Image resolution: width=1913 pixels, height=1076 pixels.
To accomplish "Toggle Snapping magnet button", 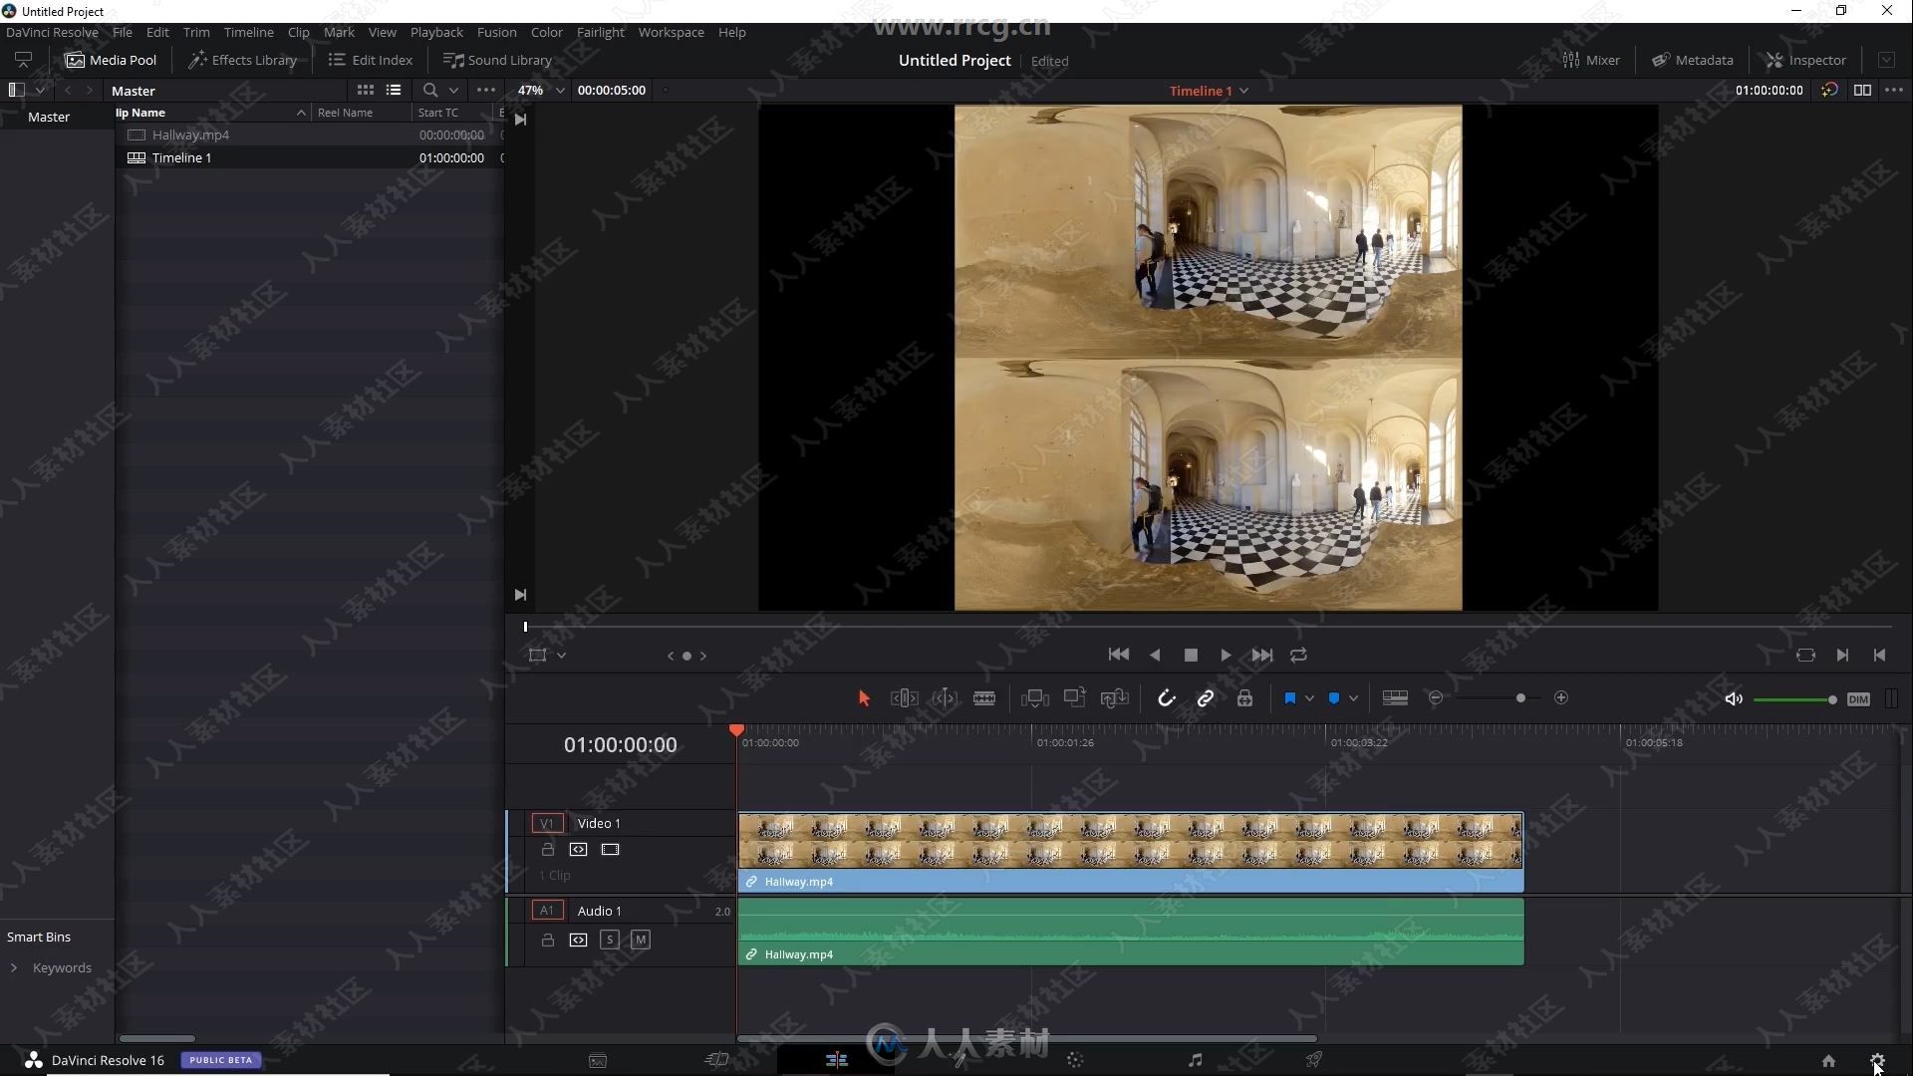I will [1166, 698].
